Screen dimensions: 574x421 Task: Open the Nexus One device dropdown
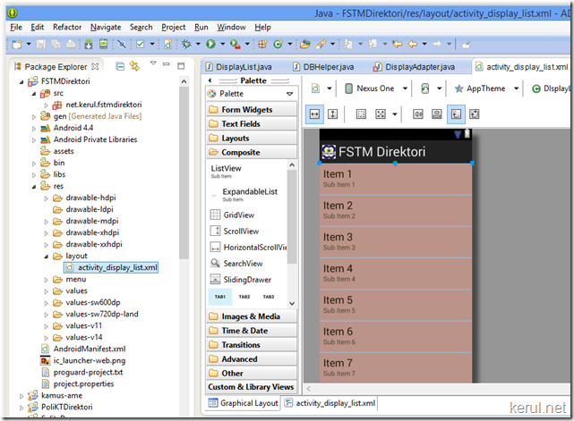(405, 88)
